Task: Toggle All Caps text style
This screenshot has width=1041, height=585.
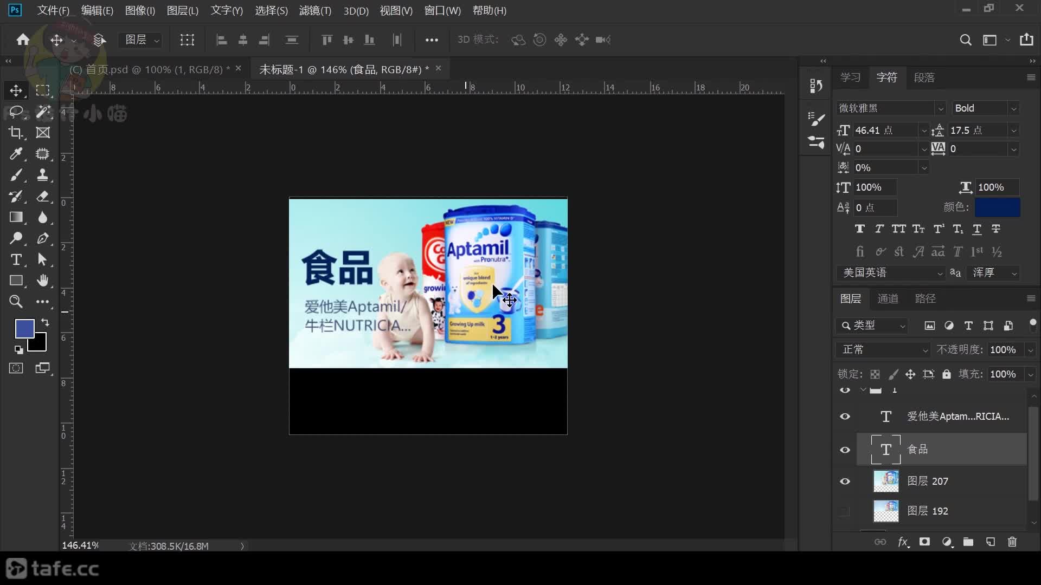Action: point(898,229)
